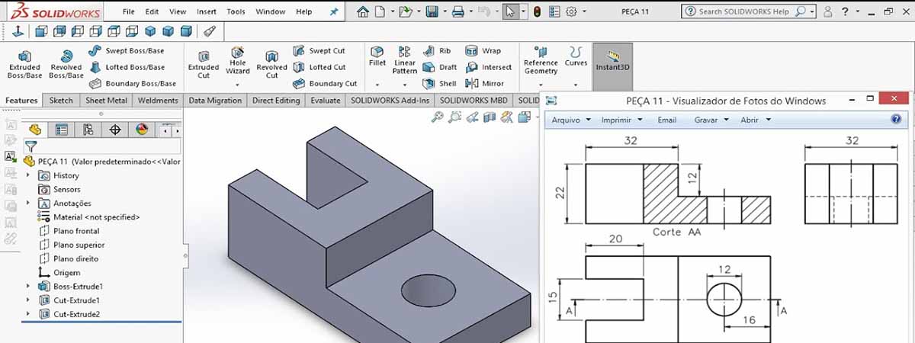Open the ConfigurationManager tab icon
This screenshot has width=915, height=343.
[x=89, y=130]
